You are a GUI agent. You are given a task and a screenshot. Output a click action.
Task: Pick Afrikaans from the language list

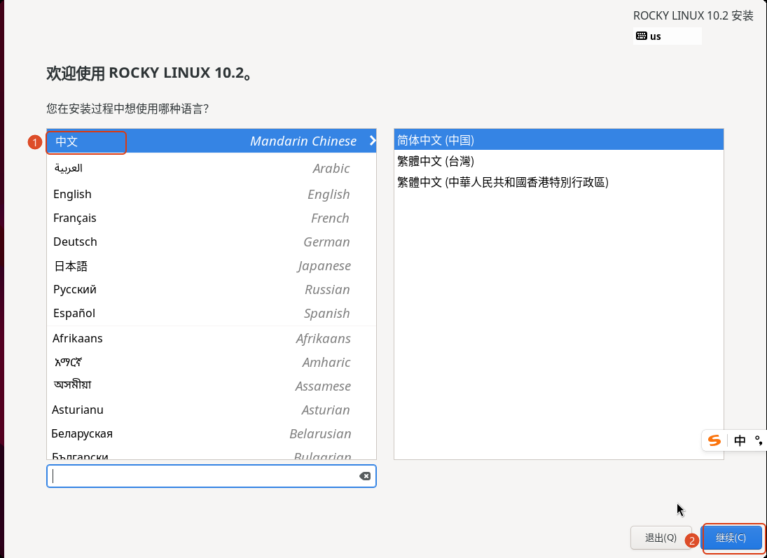click(x=212, y=338)
